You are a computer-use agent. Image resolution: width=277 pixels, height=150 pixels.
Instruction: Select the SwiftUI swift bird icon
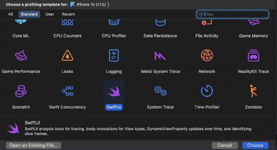[x=114, y=91]
